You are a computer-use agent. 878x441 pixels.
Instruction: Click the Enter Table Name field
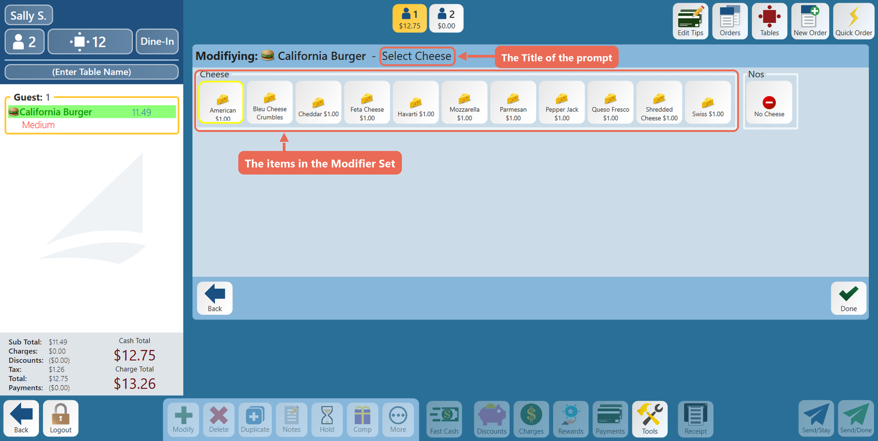(92, 72)
